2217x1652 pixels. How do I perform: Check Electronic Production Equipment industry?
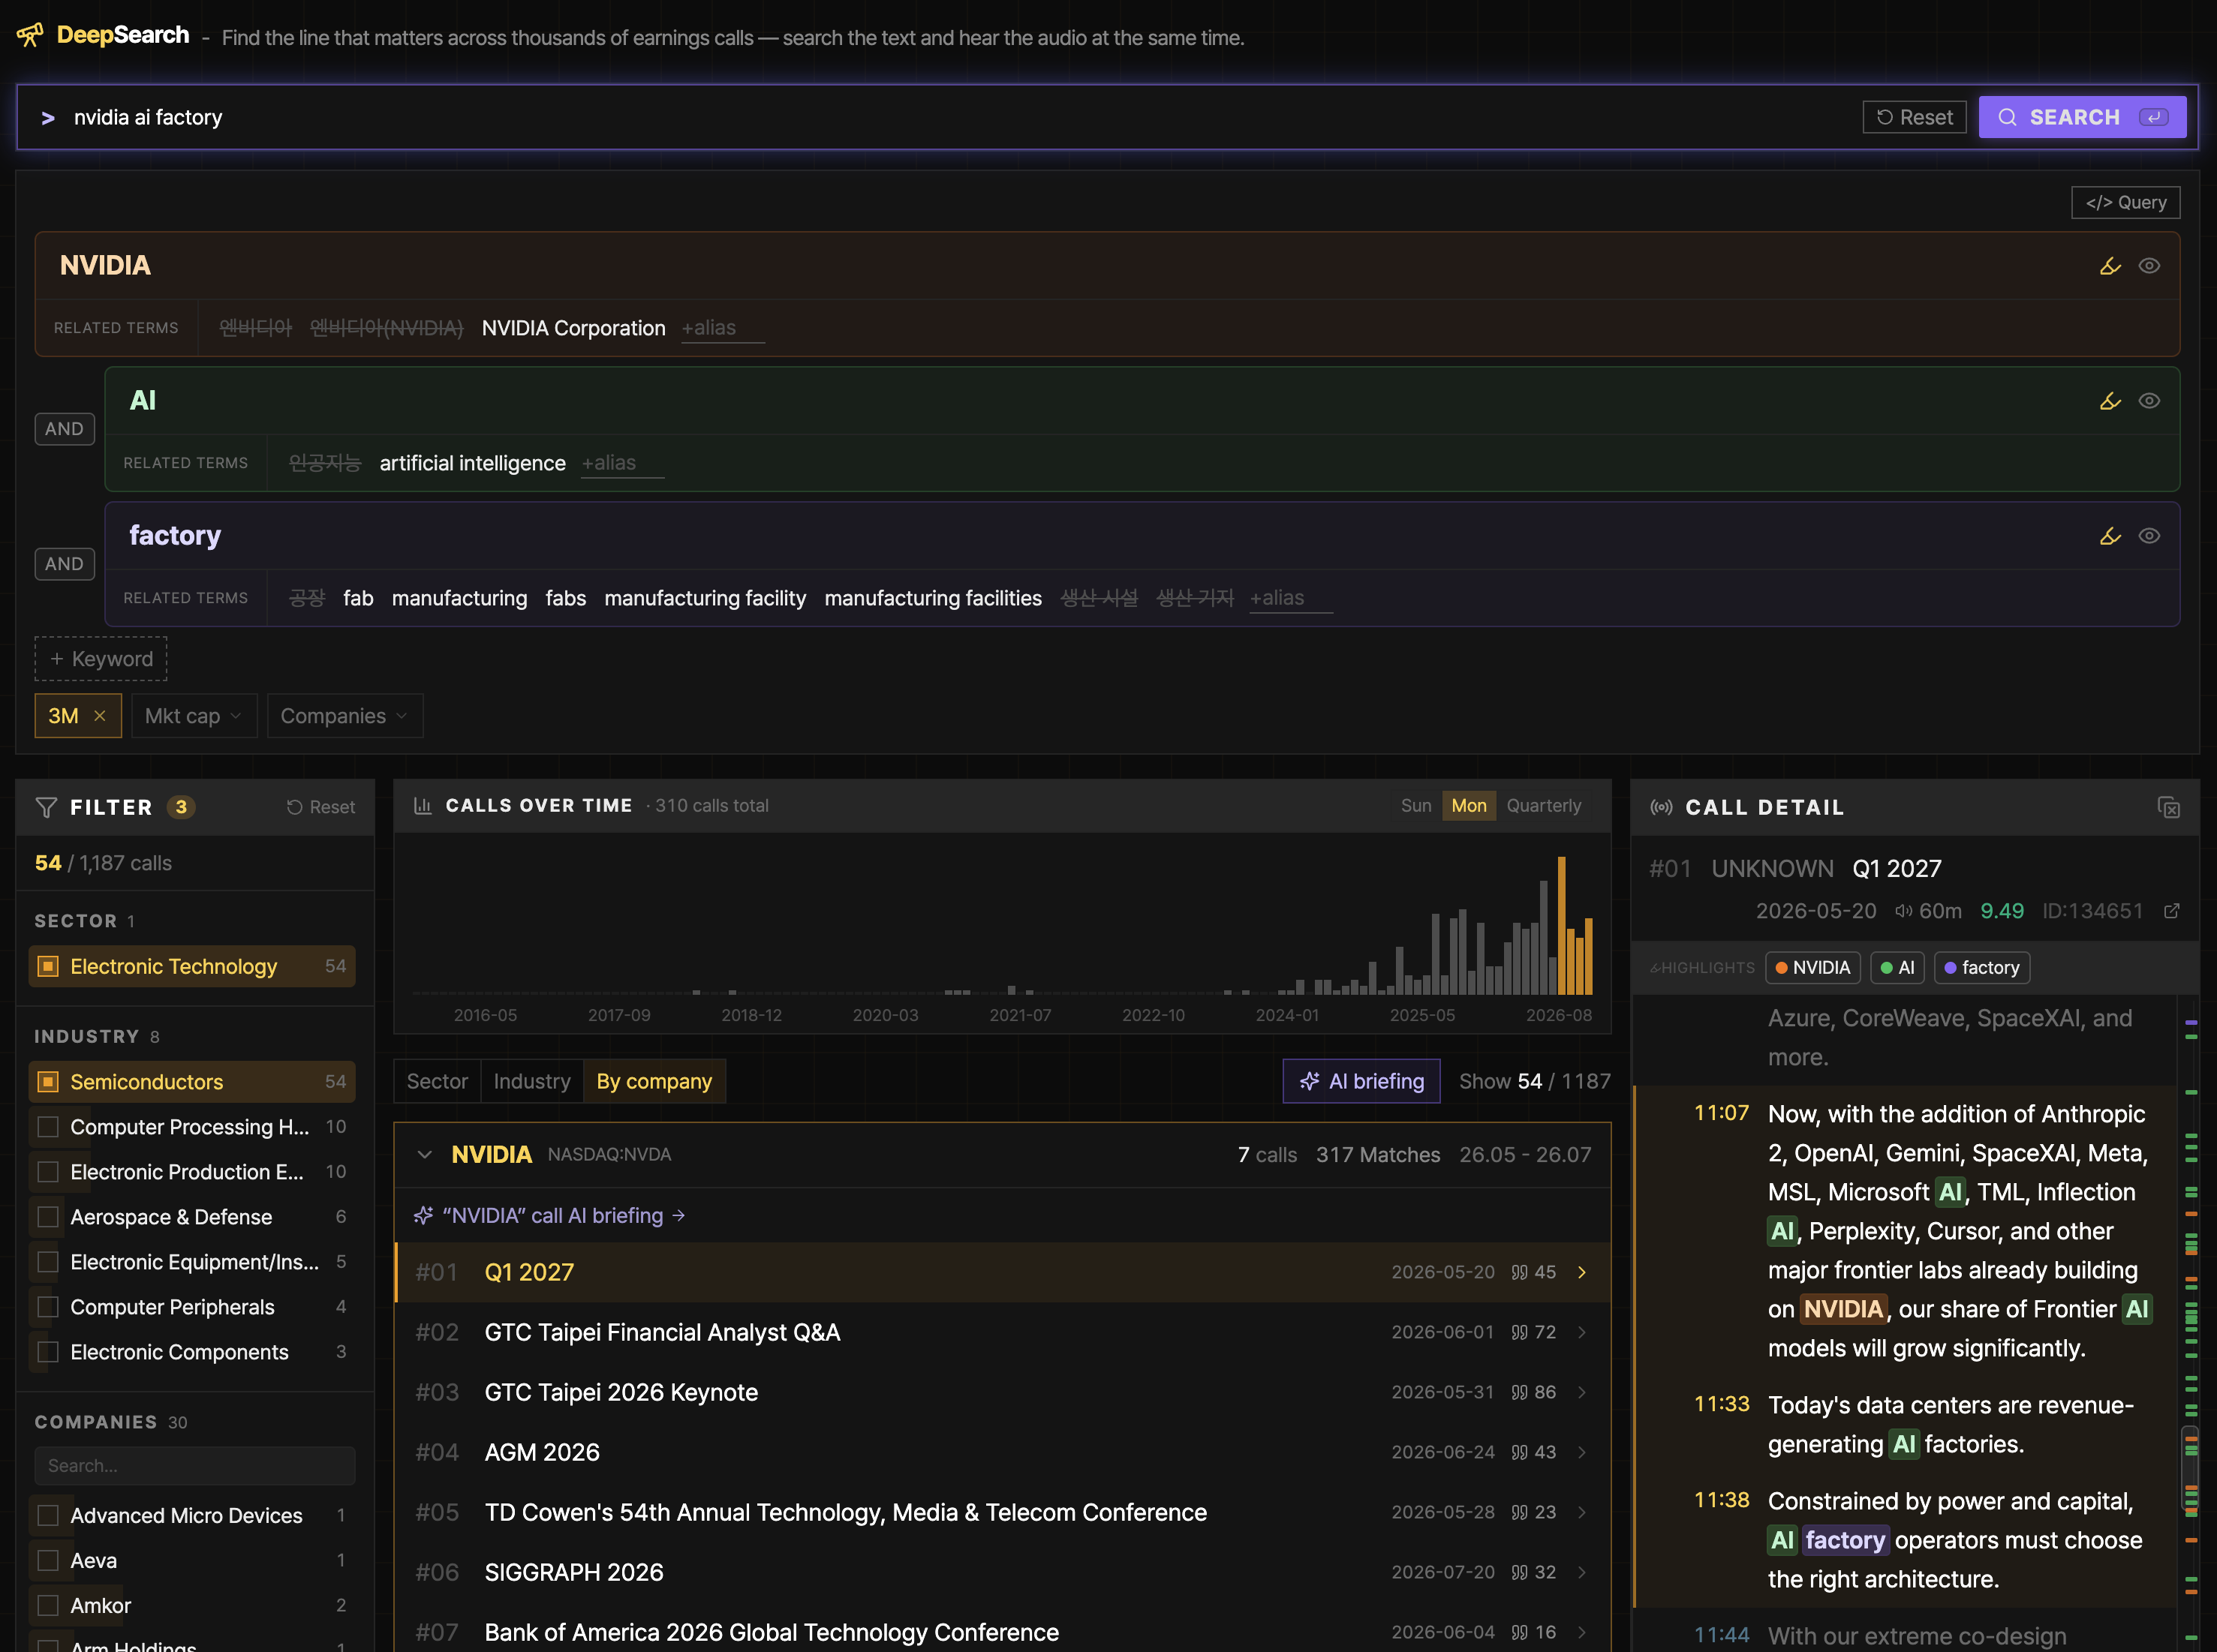tap(48, 1172)
